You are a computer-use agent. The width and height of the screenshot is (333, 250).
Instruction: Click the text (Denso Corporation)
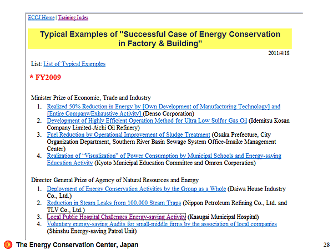[x=168, y=114]
